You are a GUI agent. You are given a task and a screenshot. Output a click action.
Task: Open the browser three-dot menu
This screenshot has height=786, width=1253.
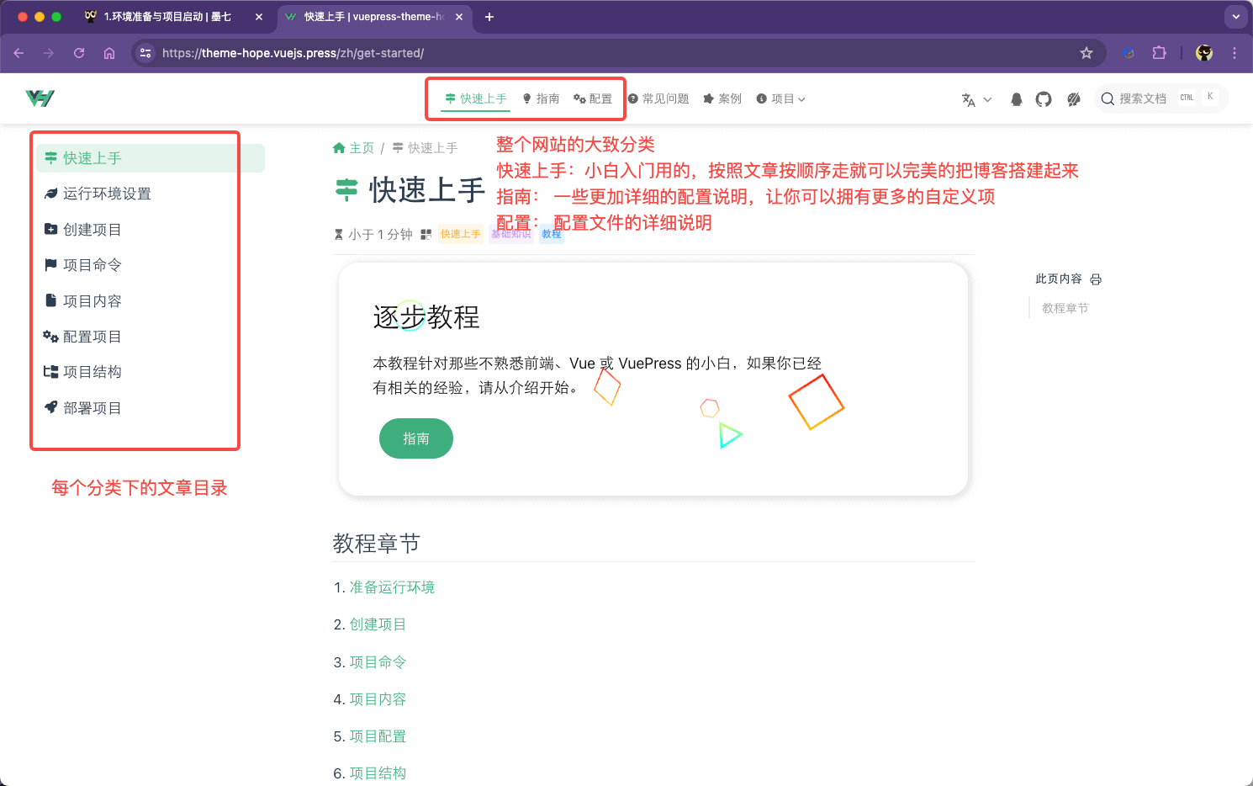point(1234,53)
